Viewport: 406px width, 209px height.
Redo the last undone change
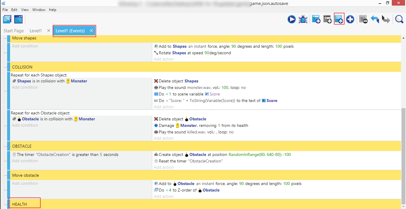pyautogui.click(x=386, y=20)
